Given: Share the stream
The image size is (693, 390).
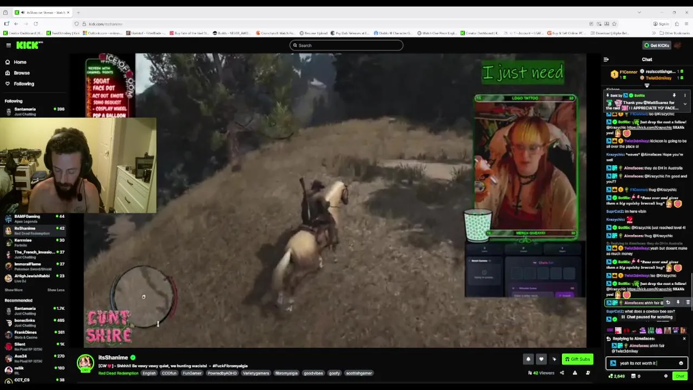Looking at the screenshot, I should pos(561,373).
